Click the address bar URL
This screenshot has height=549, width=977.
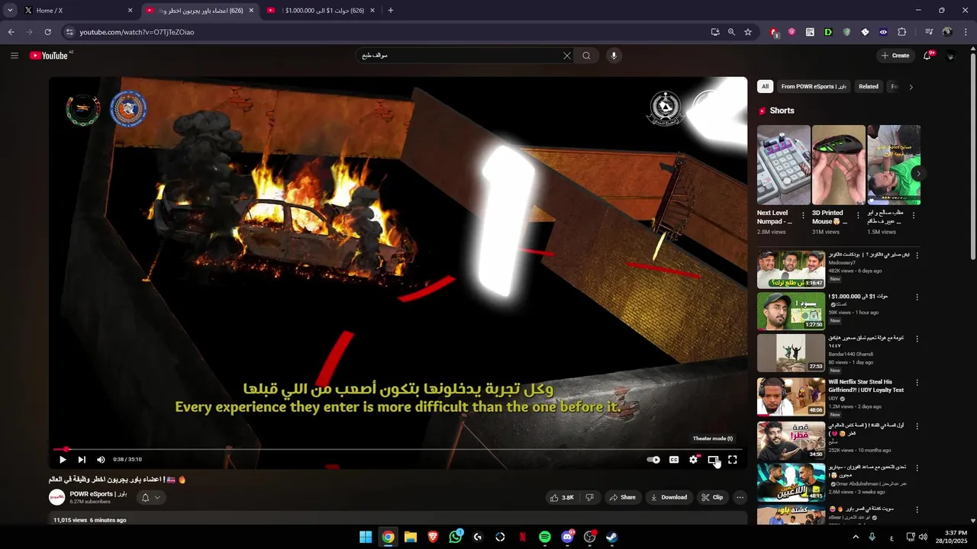[x=137, y=32]
